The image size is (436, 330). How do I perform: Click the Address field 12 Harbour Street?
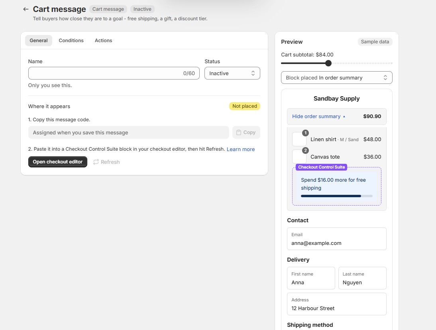[x=336, y=304]
